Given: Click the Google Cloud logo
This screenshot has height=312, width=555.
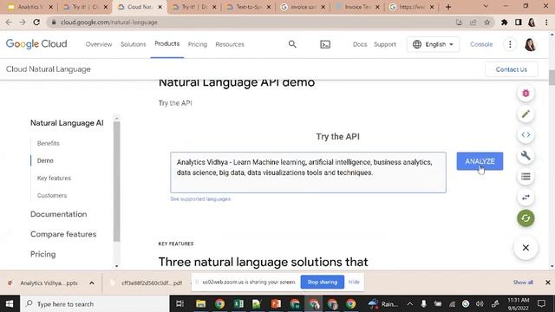Looking at the screenshot, I should point(36,44).
